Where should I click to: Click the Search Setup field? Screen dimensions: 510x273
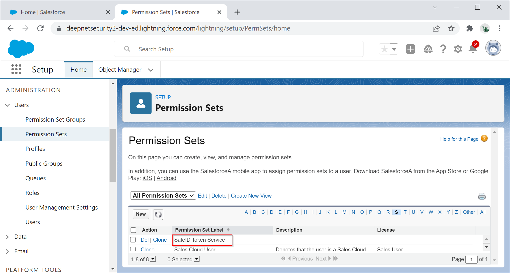(238, 49)
